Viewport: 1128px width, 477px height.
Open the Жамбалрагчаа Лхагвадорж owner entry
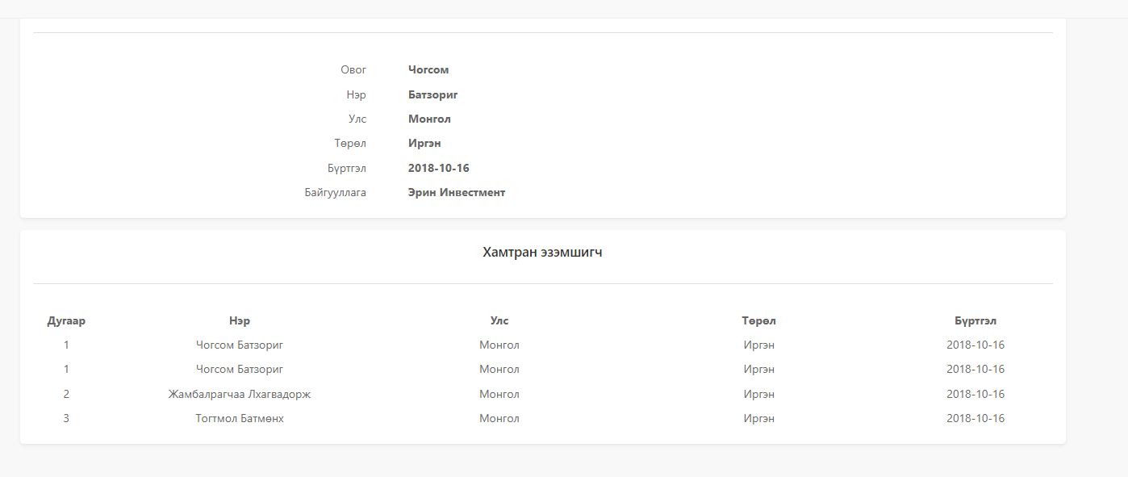coord(240,395)
